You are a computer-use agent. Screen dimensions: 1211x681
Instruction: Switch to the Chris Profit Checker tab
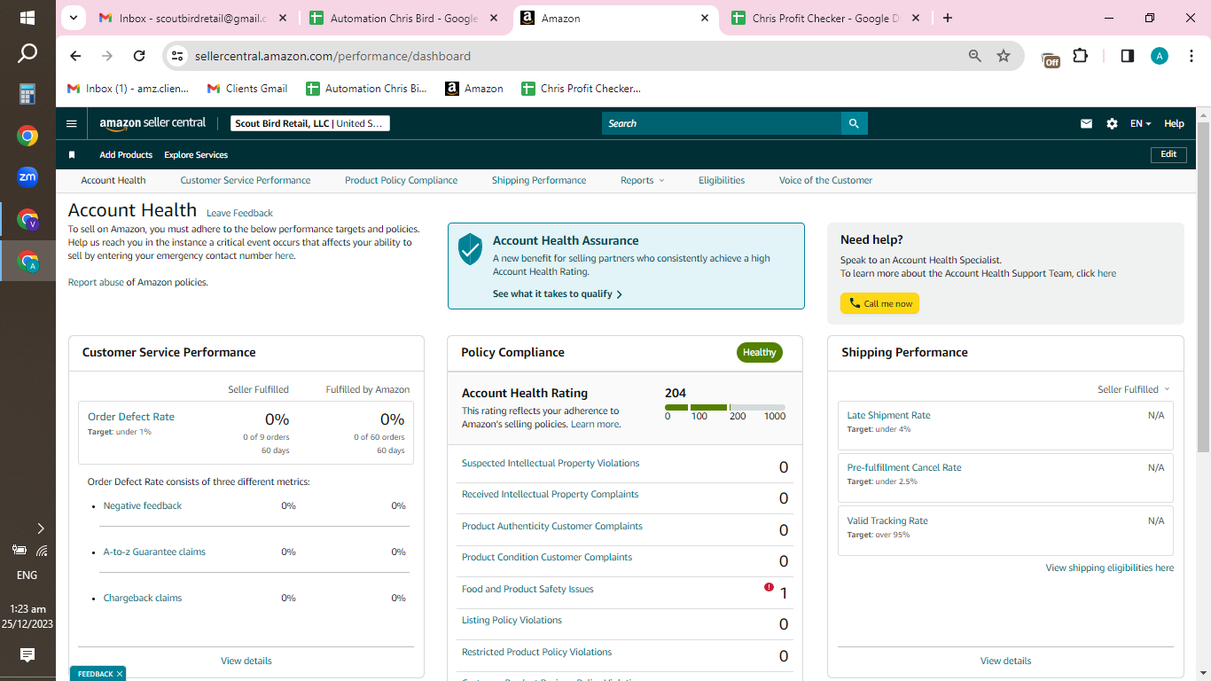pyautogui.click(x=826, y=18)
